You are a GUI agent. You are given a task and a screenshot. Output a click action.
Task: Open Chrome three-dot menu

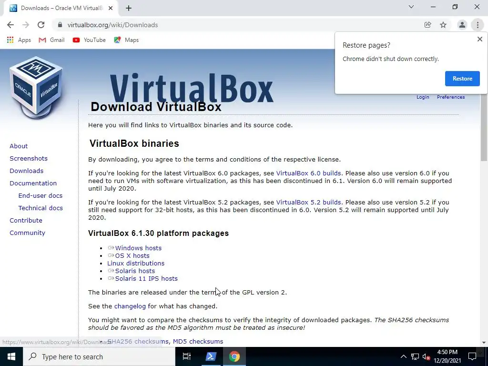pos(478,25)
